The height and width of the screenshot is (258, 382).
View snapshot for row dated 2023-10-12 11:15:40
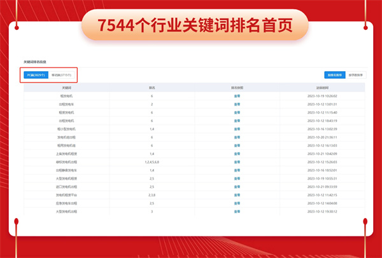pos(237,112)
